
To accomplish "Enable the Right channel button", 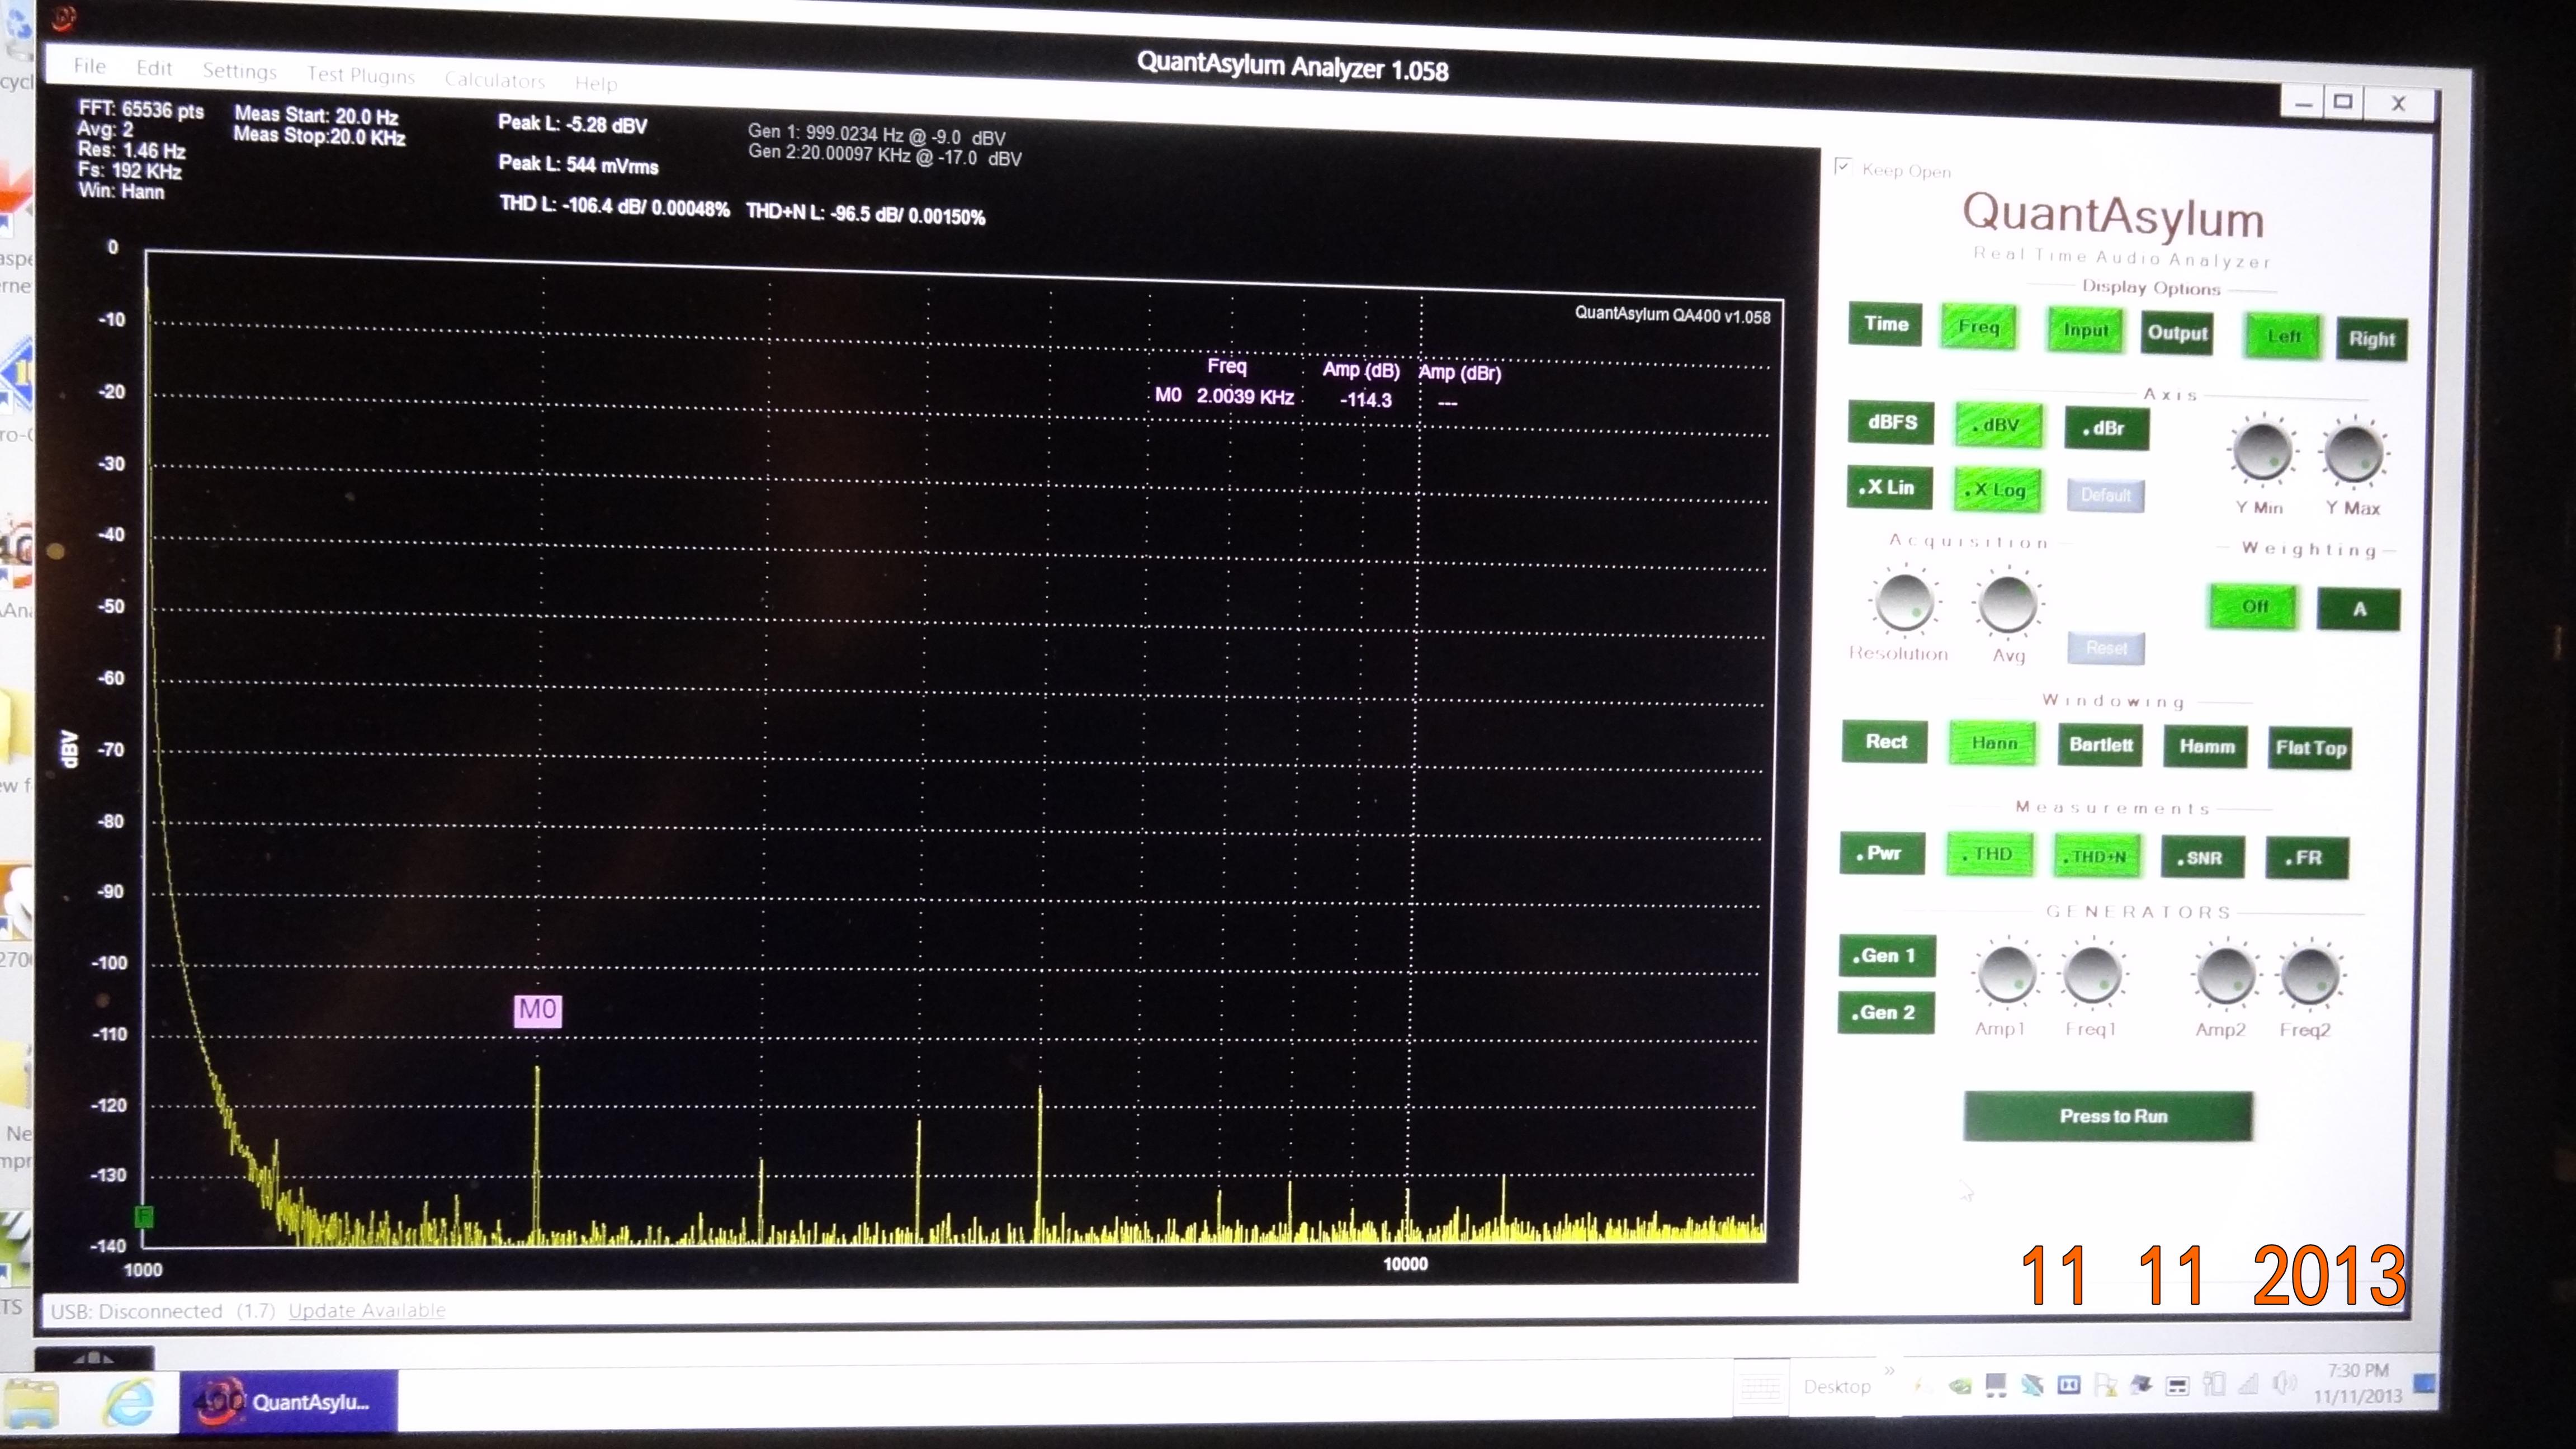I will (x=2372, y=339).
